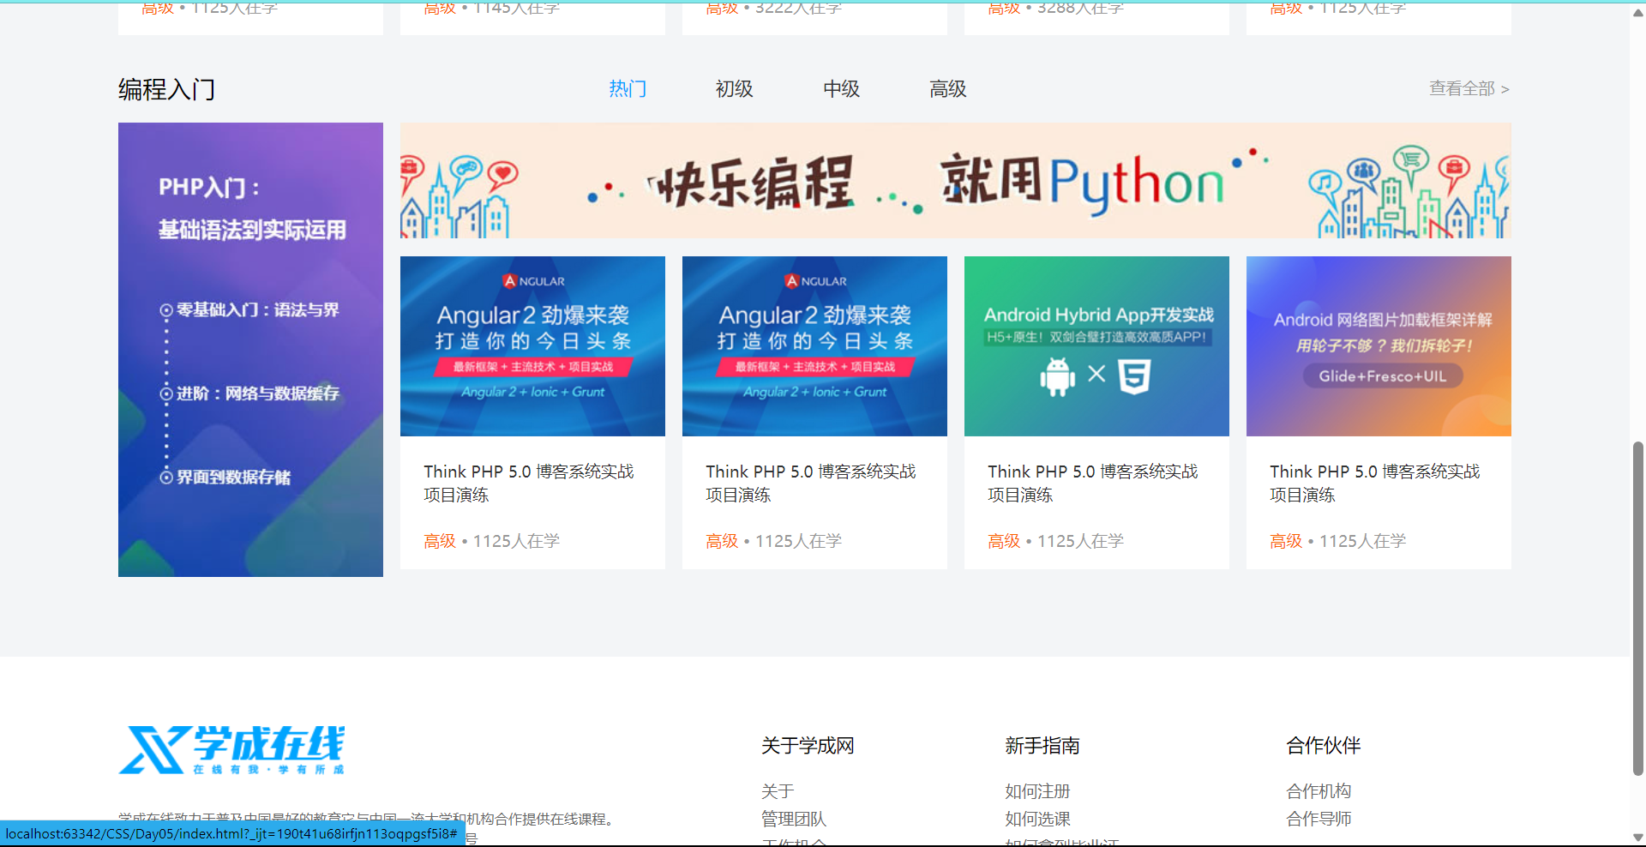Click the Android robot icon on thumbnail
This screenshot has width=1646, height=847.
point(1057,375)
